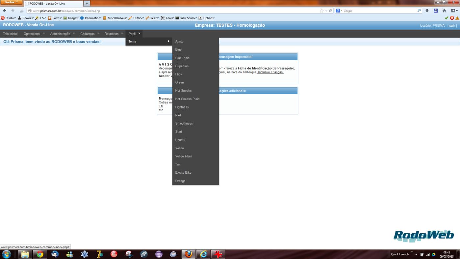Click the browser back arrow button
The image size is (460, 259).
pos(4,11)
